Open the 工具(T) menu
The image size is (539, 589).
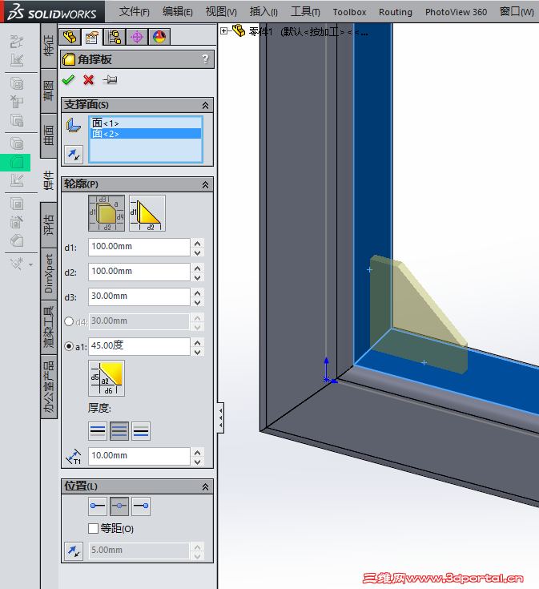point(305,12)
